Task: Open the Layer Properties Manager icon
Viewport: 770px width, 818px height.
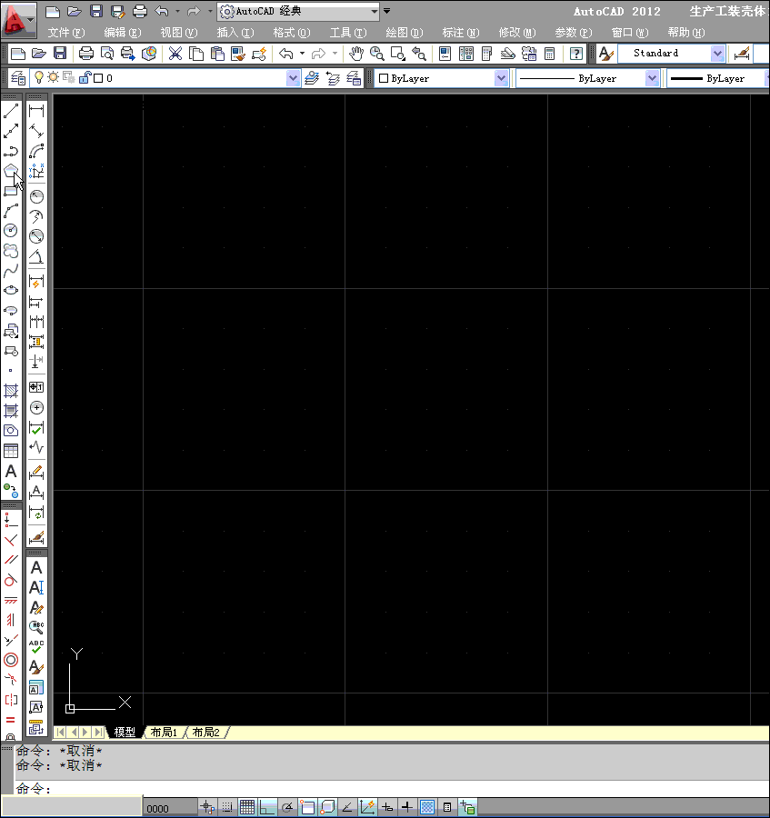Action: (x=18, y=78)
